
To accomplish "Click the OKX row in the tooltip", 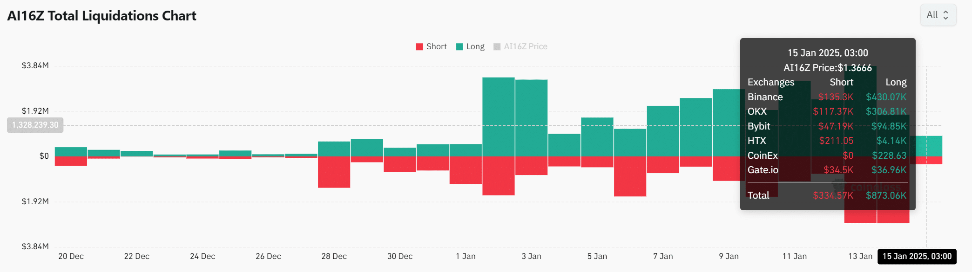I will click(827, 111).
